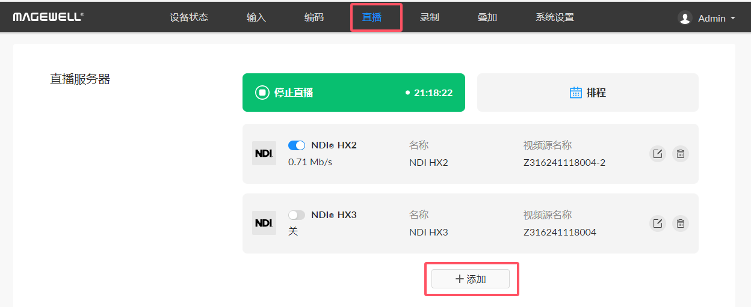Open the 录制 tab
The image size is (751, 307).
pyautogui.click(x=430, y=17)
